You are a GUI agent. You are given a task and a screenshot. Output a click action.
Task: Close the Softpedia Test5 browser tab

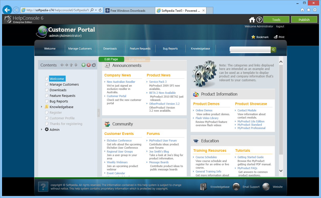(x=204, y=10)
